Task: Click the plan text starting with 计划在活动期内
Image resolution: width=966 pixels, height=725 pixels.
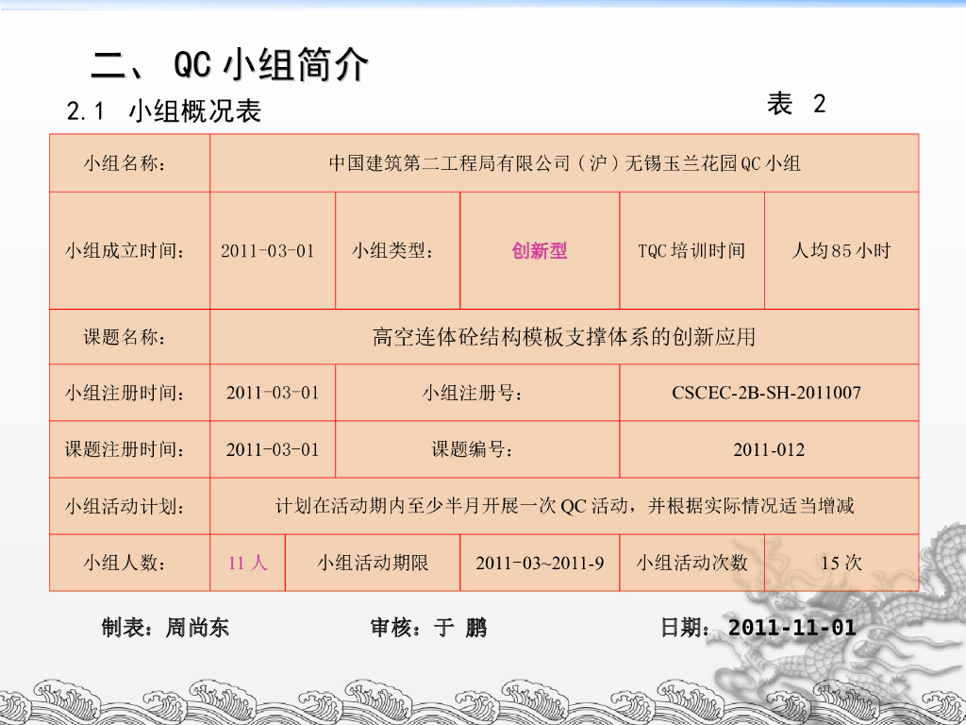Action: pos(564,506)
